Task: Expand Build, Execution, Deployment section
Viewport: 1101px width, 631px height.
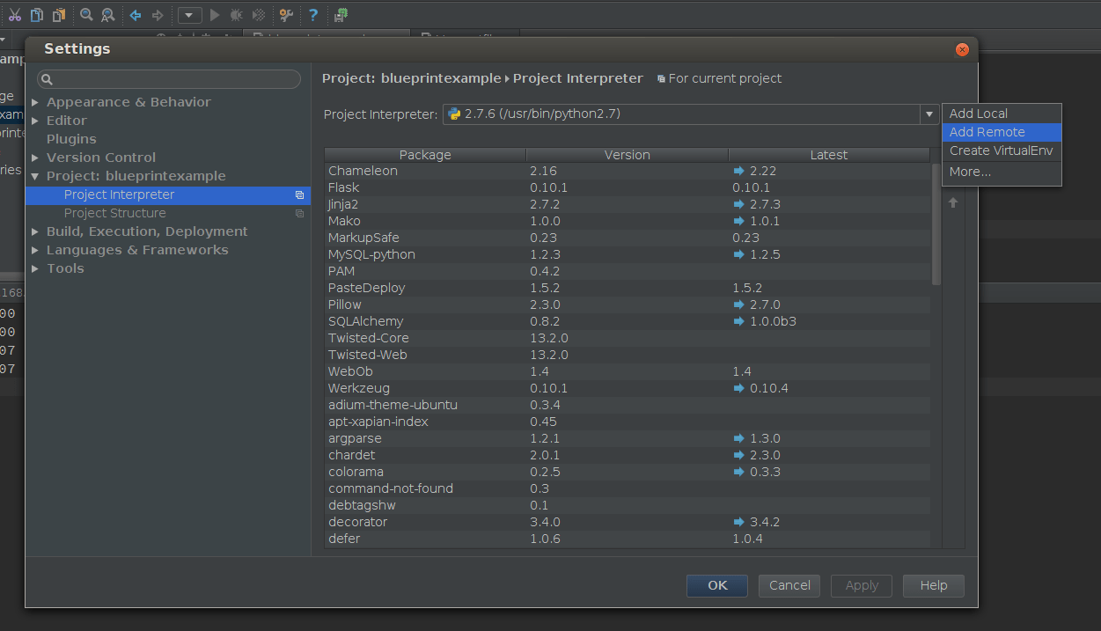Action: click(x=35, y=231)
